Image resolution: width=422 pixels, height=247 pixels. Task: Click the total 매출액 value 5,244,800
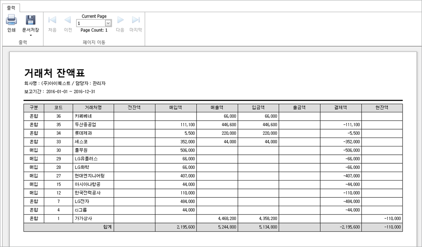[x=227, y=227]
